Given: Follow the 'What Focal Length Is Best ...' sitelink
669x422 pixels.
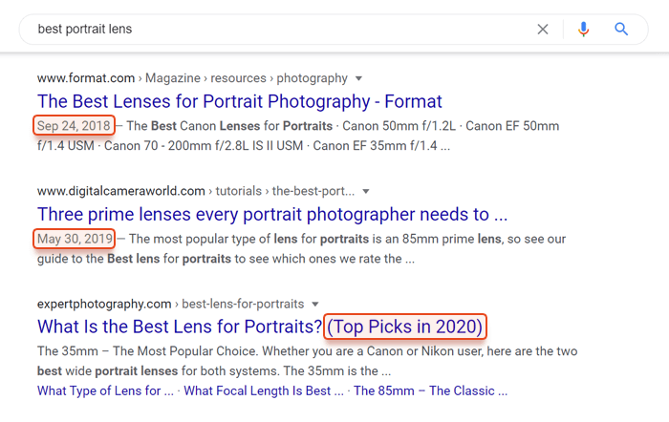Looking at the screenshot, I should [264, 390].
